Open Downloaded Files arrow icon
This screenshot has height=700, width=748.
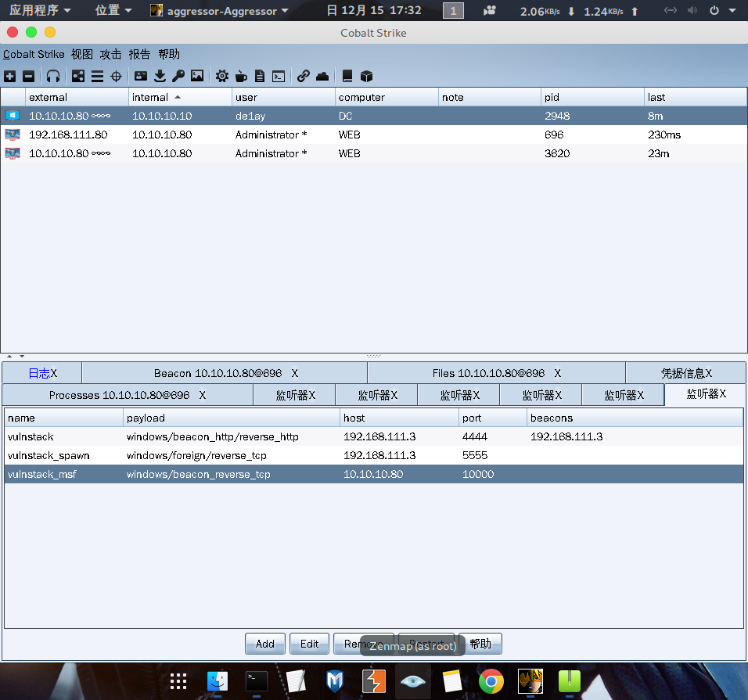160,77
